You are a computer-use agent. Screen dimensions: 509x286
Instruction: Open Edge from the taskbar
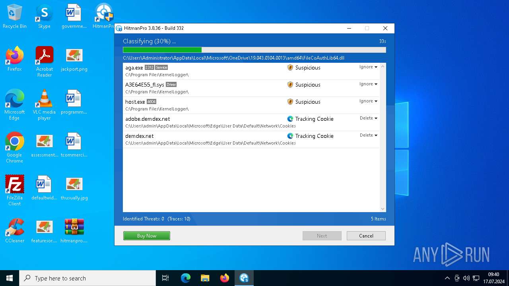[x=186, y=278]
